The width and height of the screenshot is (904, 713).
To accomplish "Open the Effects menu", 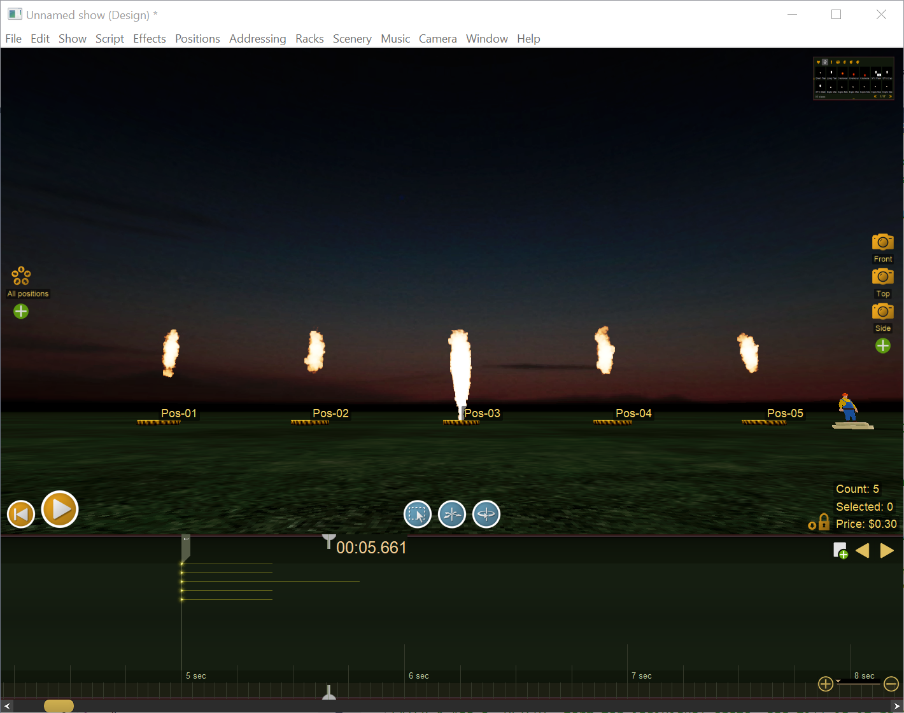I will [149, 38].
